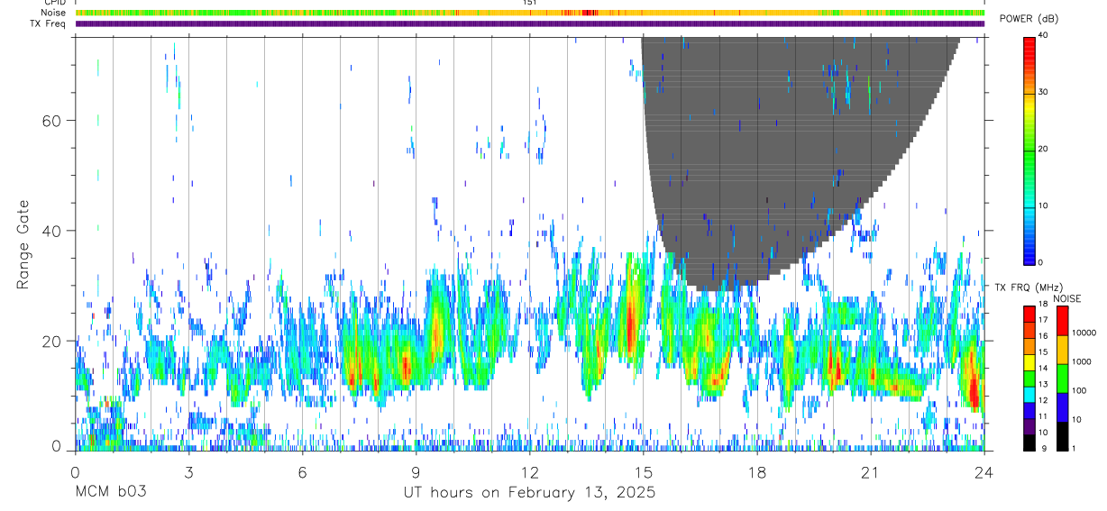Click the 21 tick on the UT hours axis
1107x511 pixels.
pos(870,471)
